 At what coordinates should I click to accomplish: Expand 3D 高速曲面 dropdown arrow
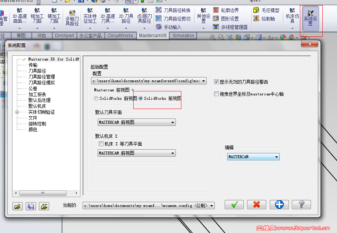19,28
